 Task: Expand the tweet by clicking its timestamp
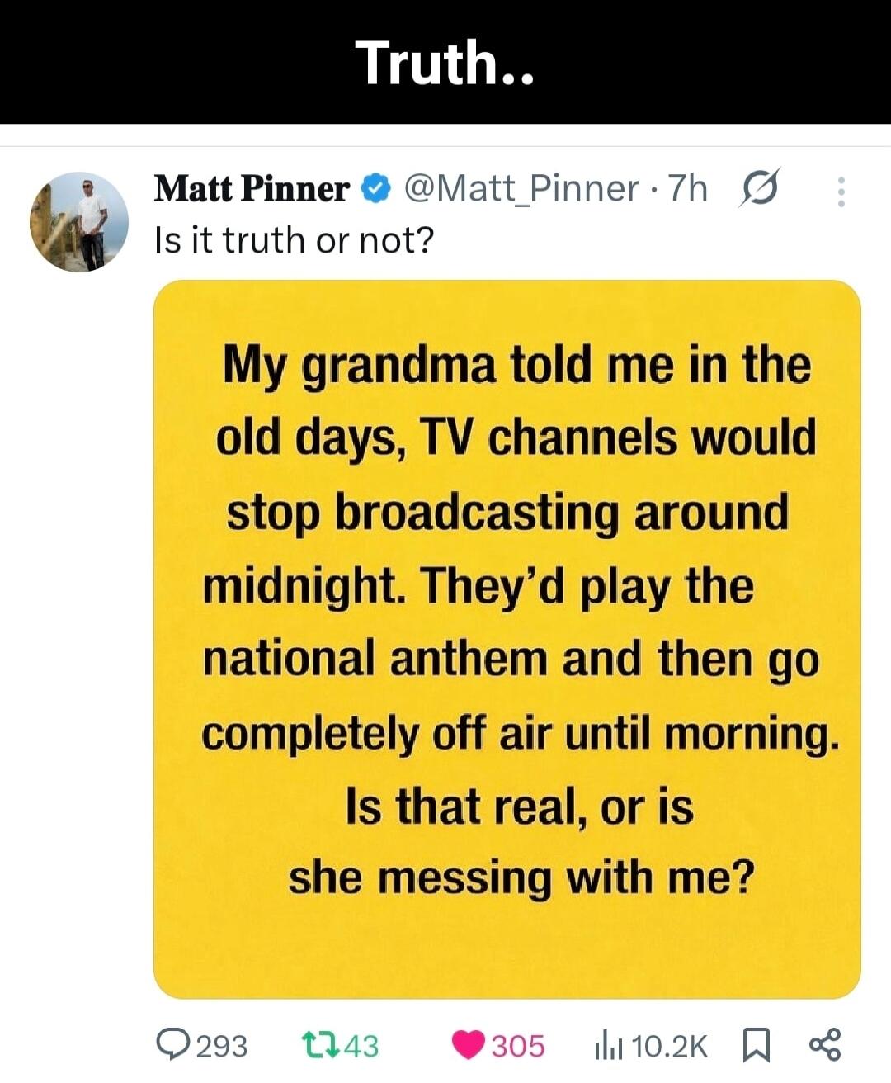[x=686, y=188]
